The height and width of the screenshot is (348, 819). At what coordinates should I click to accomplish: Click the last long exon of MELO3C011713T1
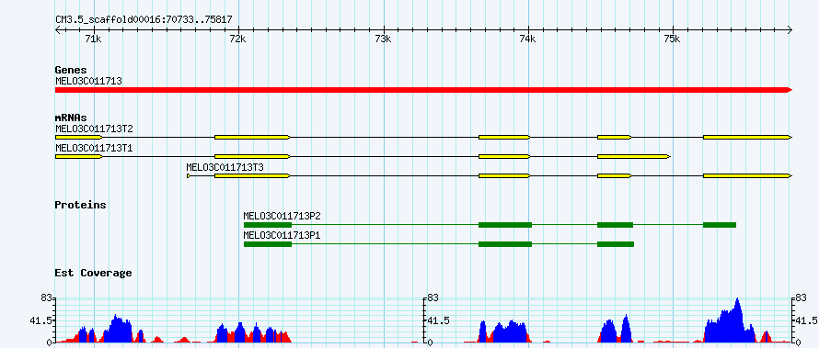coord(634,156)
